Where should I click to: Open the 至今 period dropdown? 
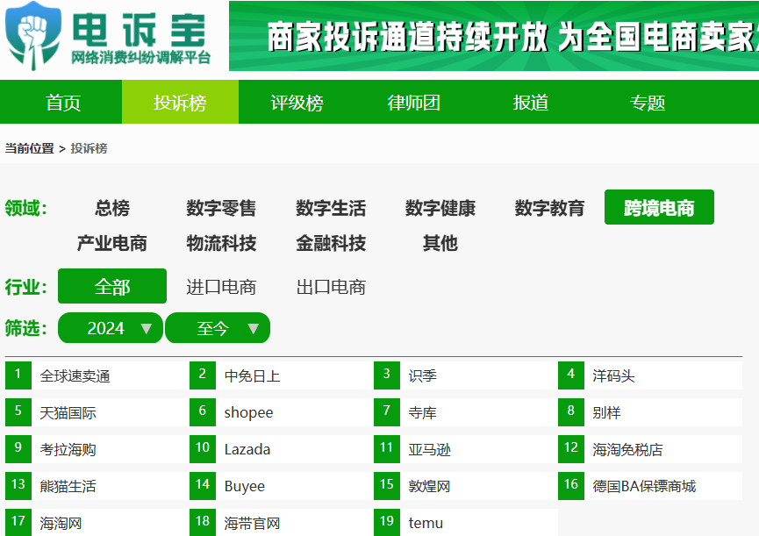click(x=218, y=328)
